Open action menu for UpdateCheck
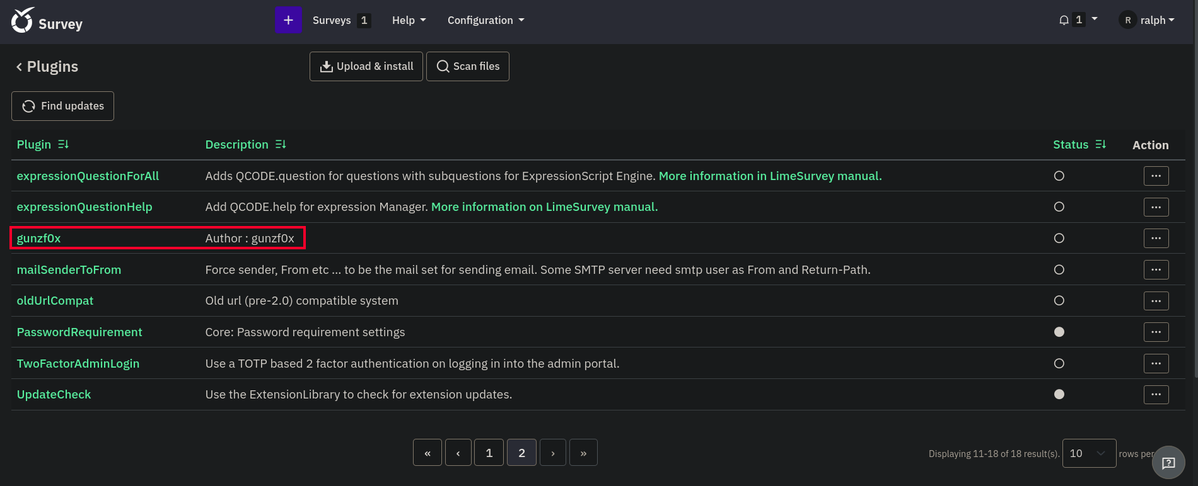The image size is (1198, 486). point(1156,395)
